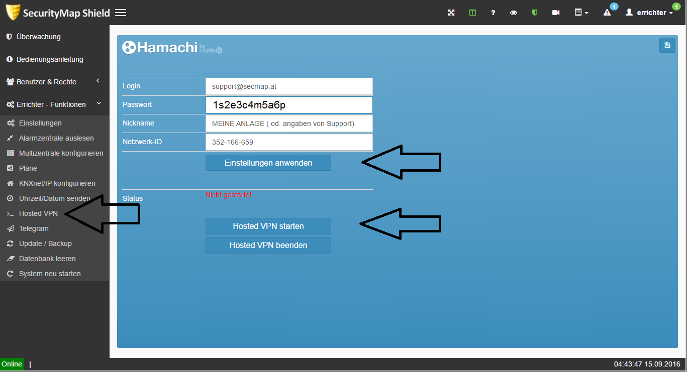This screenshot has height=373, width=688.
Task: Click the KNXnet/IP home icon
Action: [x=10, y=183]
